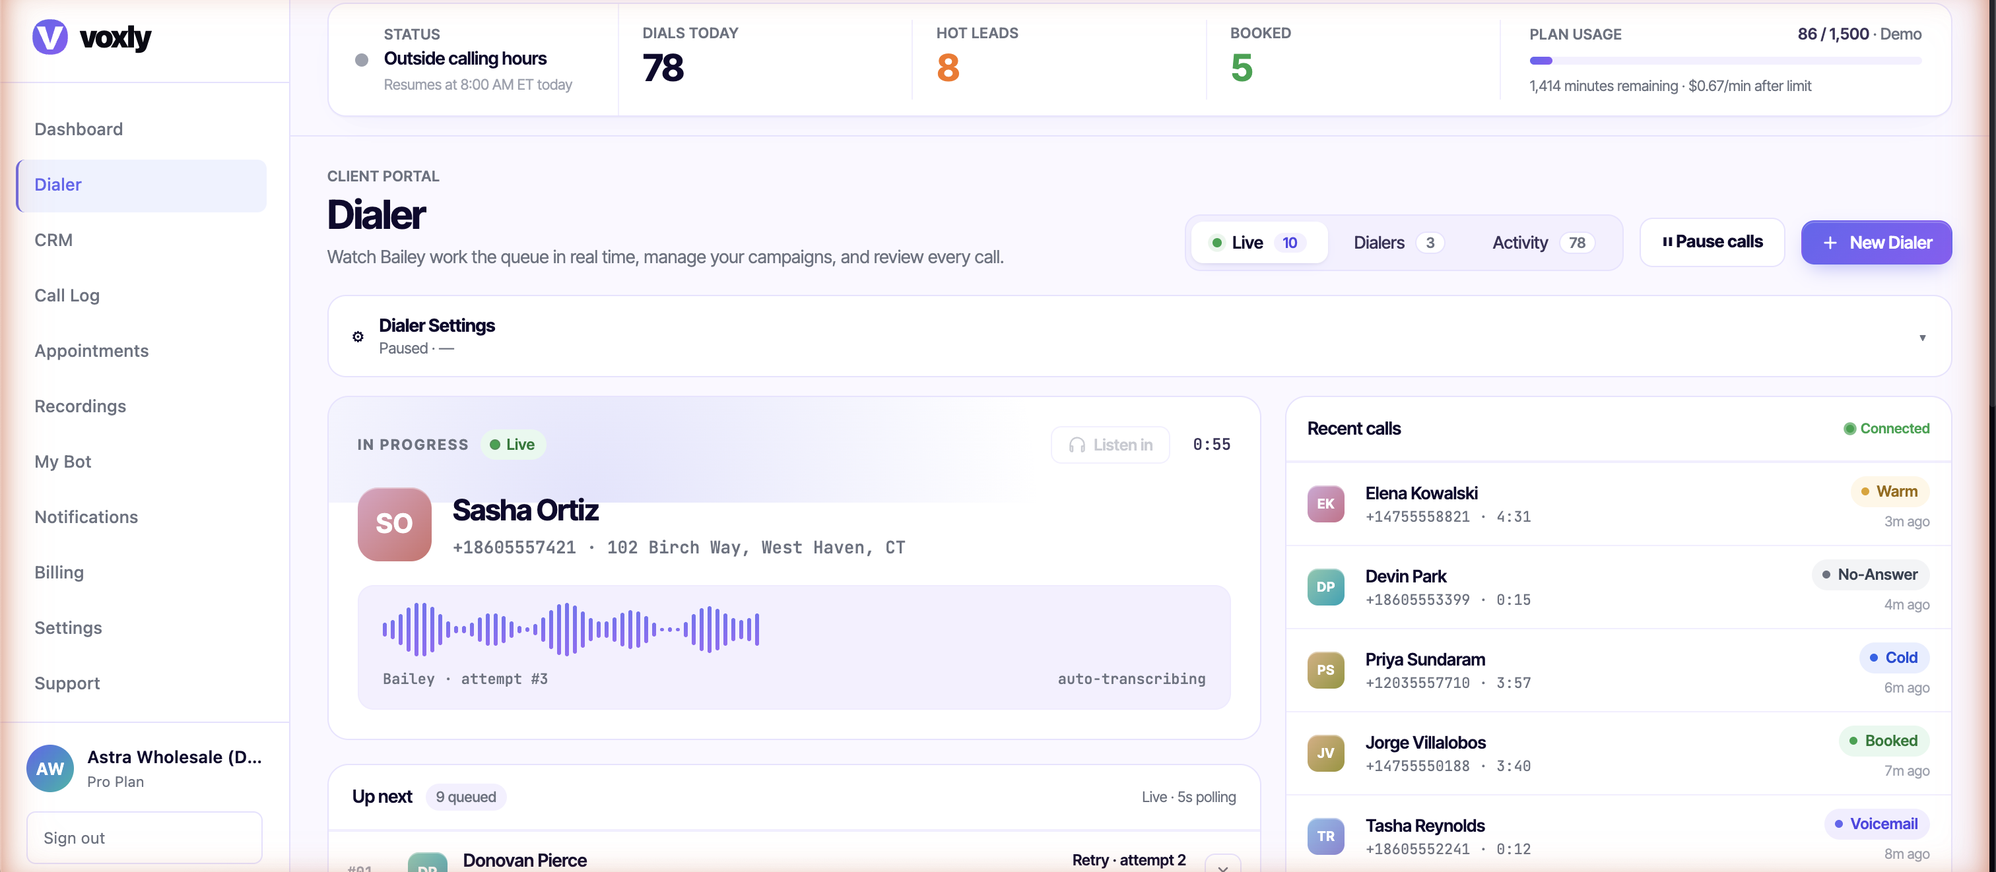Viewport: 1996px width, 872px height.
Task: Switch to the Live tab
Action: pos(1259,242)
